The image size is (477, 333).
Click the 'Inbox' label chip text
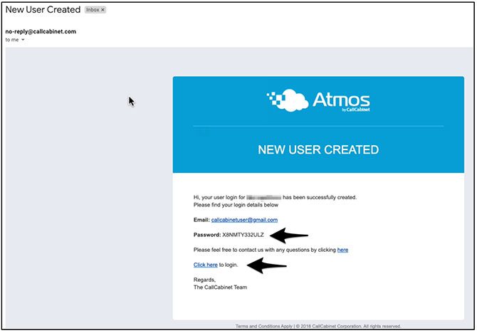point(93,10)
